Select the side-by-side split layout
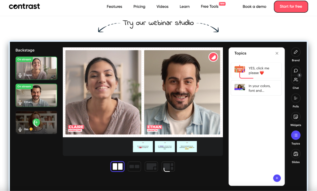The height and width of the screenshot is (191, 317). (117, 167)
